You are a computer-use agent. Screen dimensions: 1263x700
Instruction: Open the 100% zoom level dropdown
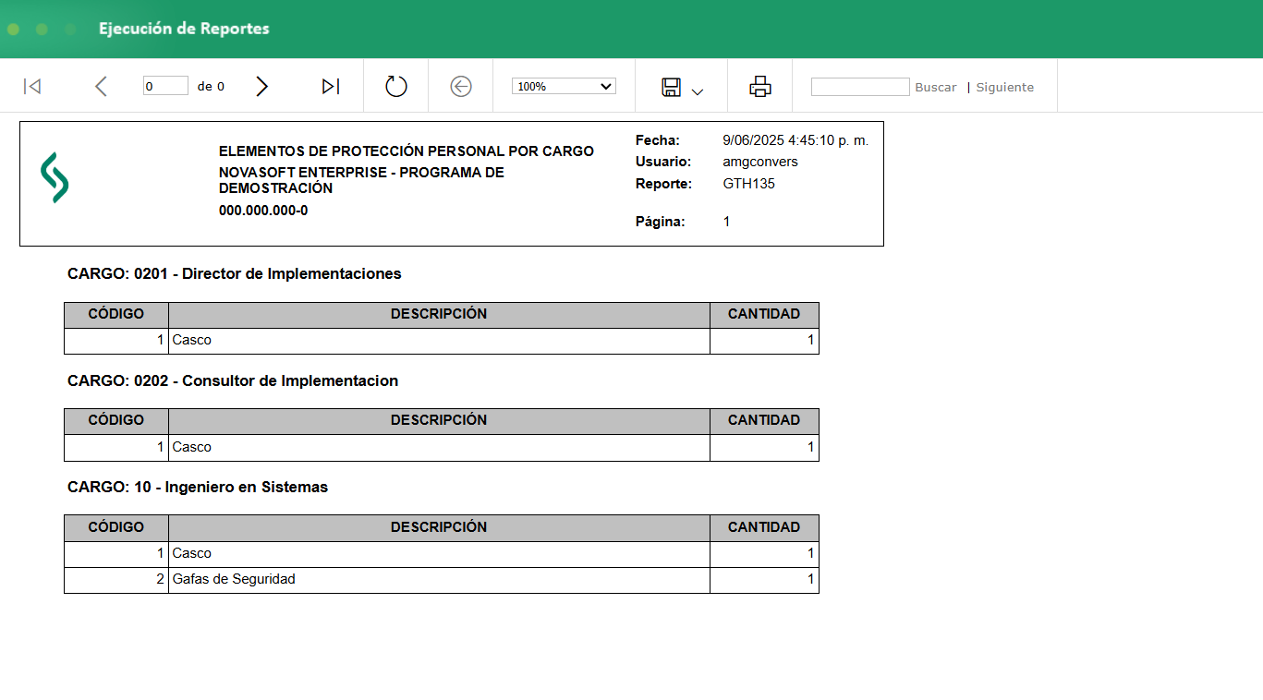564,86
